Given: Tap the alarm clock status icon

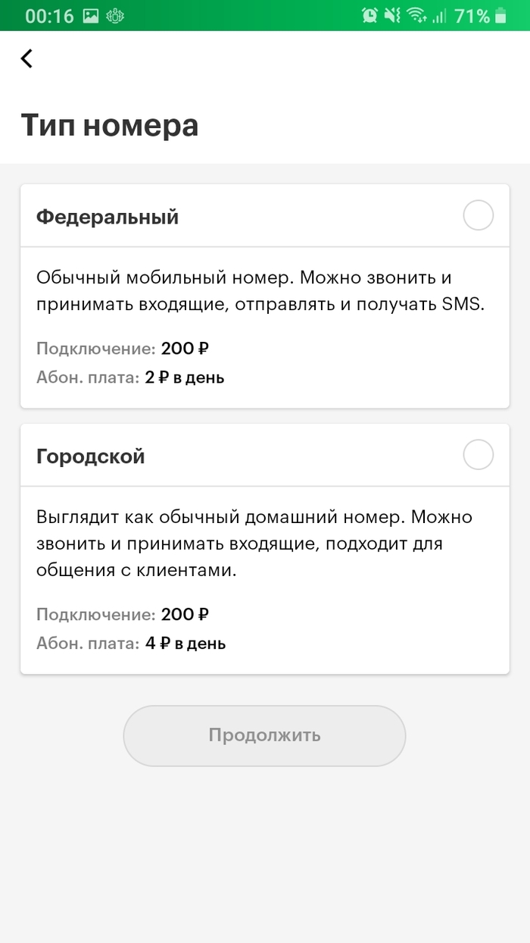Looking at the screenshot, I should point(369,15).
